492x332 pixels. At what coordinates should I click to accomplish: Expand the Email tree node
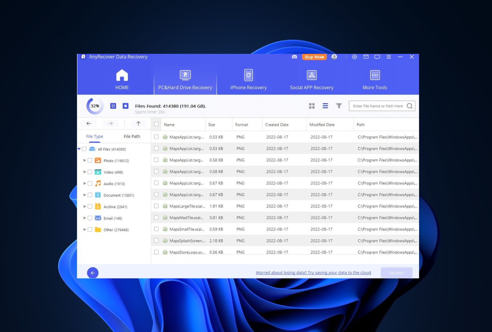point(85,218)
